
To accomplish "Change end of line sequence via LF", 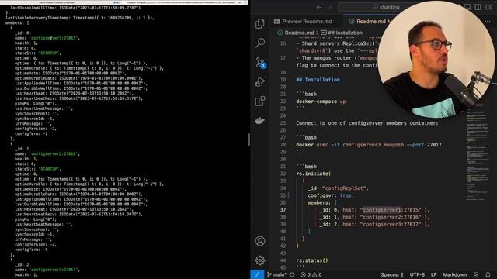I will tap(433, 274).
